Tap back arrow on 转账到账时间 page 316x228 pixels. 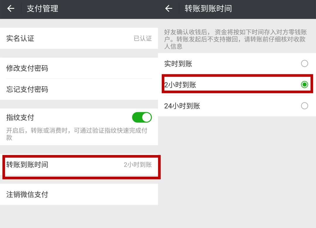(x=169, y=8)
